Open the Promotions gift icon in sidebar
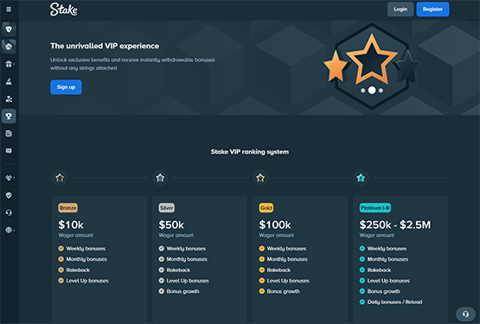 9,64
